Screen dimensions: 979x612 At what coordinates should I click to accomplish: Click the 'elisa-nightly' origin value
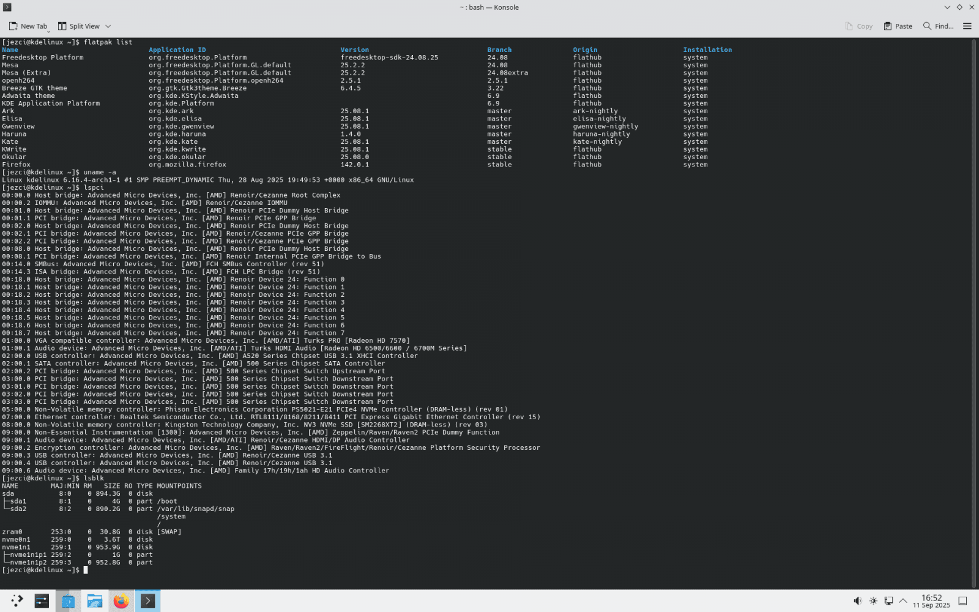click(x=600, y=119)
